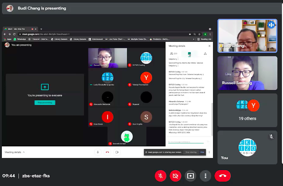
Task: Hide the screen sharing notification bar
Action: pyautogui.click(x=202, y=152)
